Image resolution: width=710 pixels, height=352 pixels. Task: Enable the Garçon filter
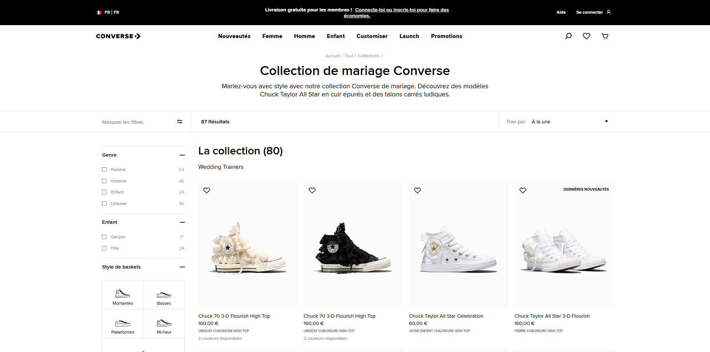click(104, 237)
